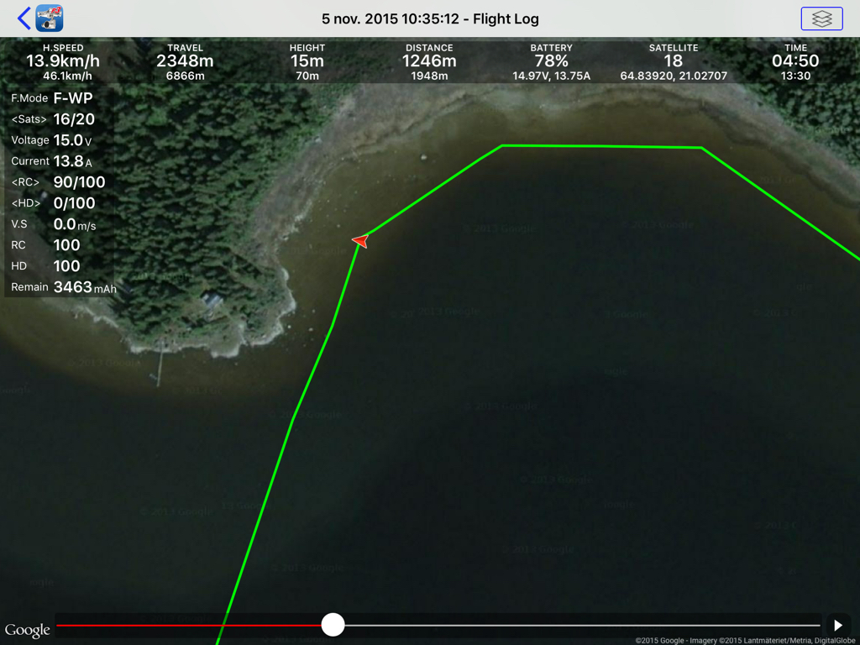Tap the blue back chevron arrow
This screenshot has width=860, height=645.
[x=24, y=18]
